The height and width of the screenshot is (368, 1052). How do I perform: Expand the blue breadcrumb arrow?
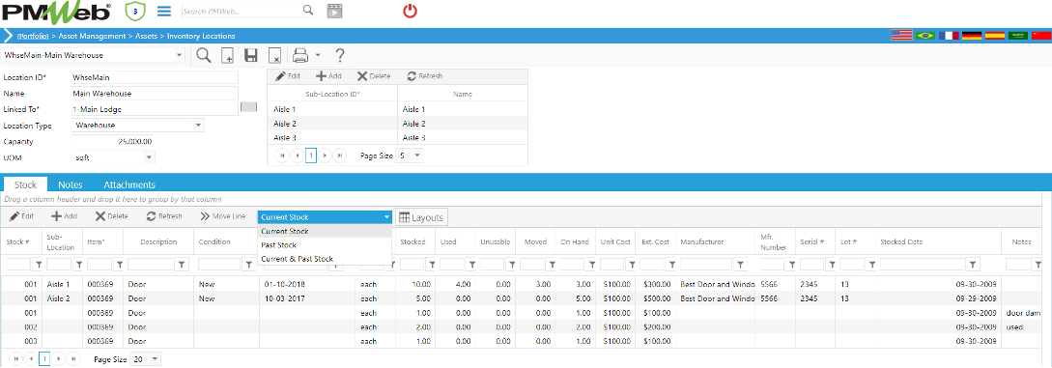pos(8,36)
